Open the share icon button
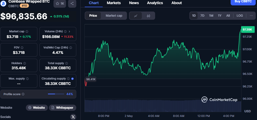Screen dimensions: 257x120 tap(72, 3)
